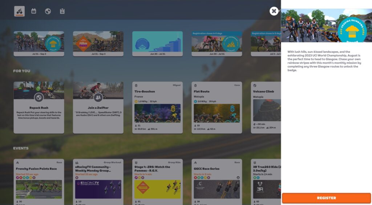Click the Join a Zwifter people icon
This screenshot has height=205, width=372.
[x=98, y=97]
